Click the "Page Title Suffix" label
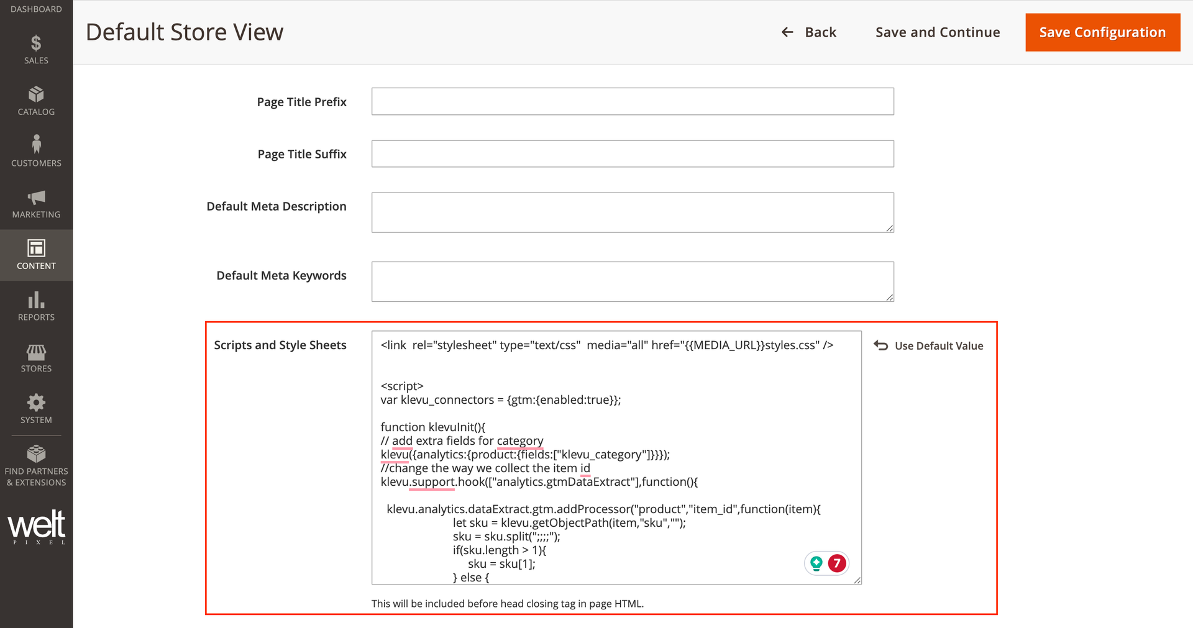 (x=302, y=154)
